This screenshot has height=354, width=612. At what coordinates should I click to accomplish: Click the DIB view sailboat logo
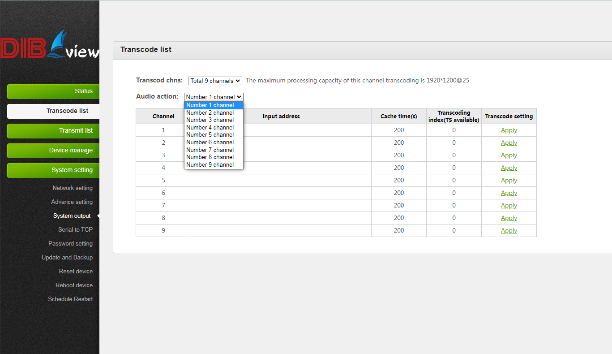point(49,46)
